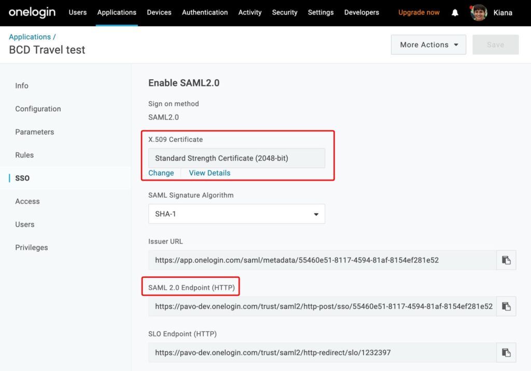The height and width of the screenshot is (371, 531).
Task: Switch to the Configuration tab
Action: [38, 109]
